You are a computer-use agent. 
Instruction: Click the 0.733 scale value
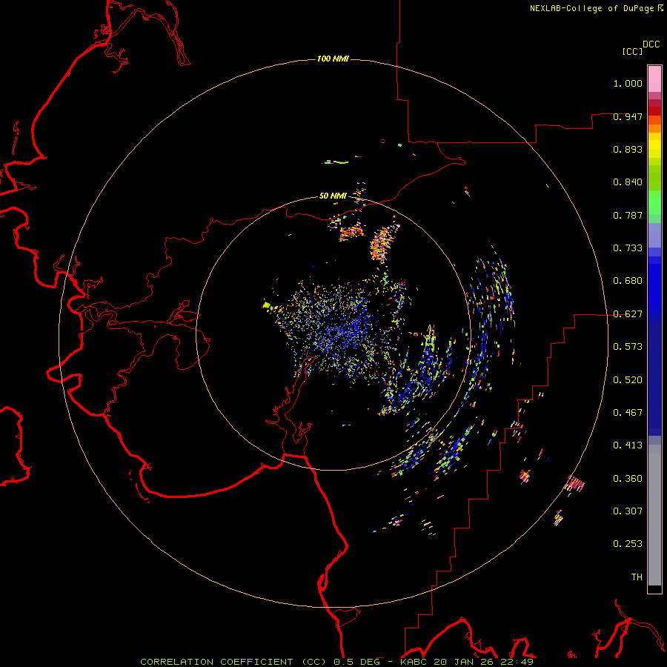(628, 248)
